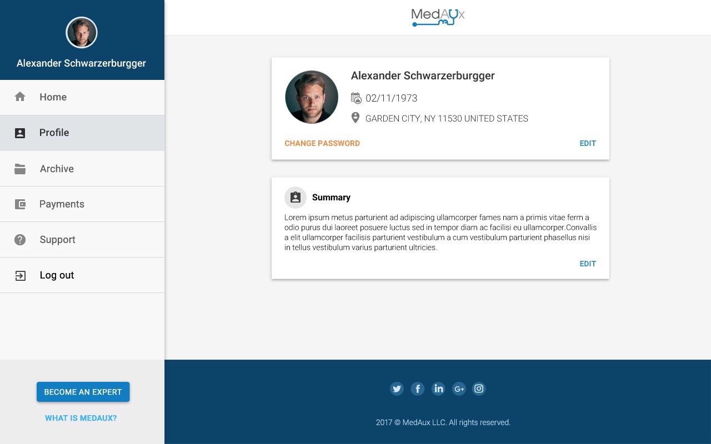Click the sidebar avatar photo
Image resolution: width=711 pixels, height=444 pixels.
click(82, 32)
